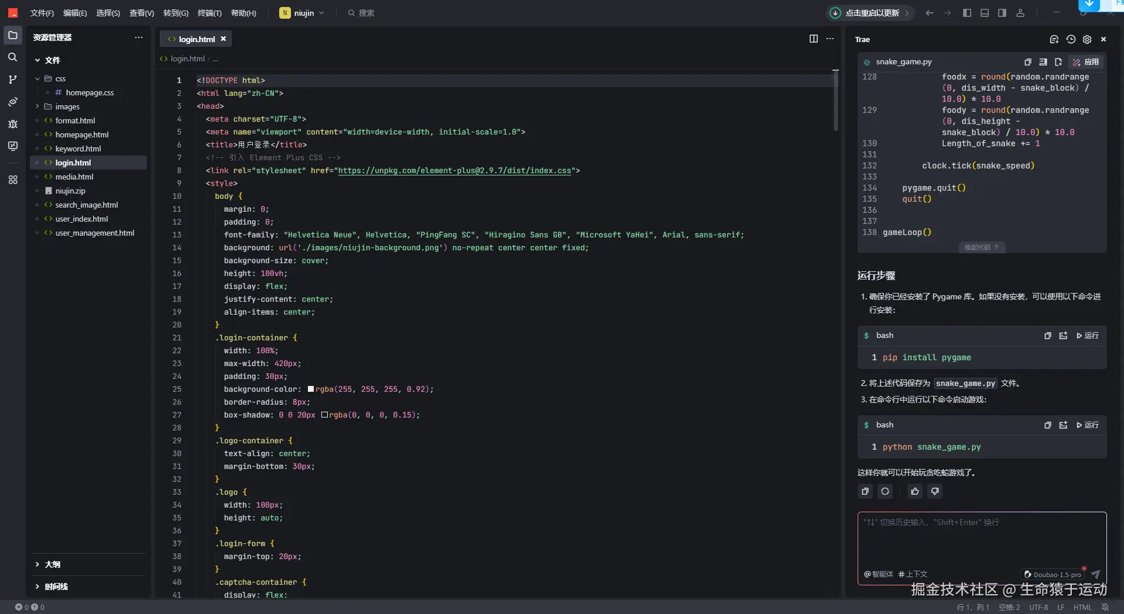Open Trae chat history
1124x614 pixels.
pyautogui.click(x=1071, y=39)
